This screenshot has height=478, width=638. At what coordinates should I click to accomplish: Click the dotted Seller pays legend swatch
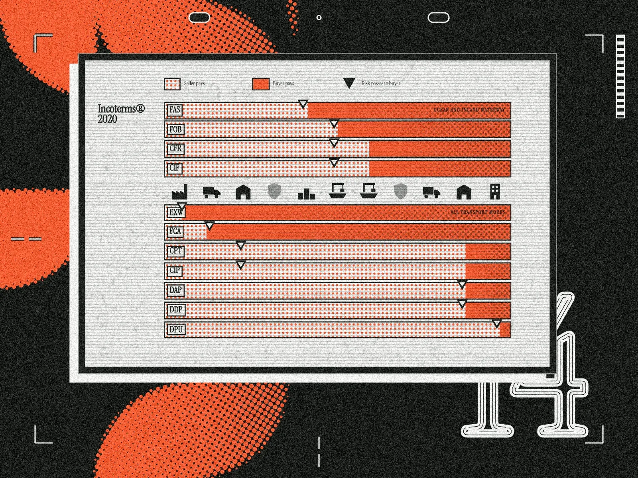pyautogui.click(x=172, y=84)
